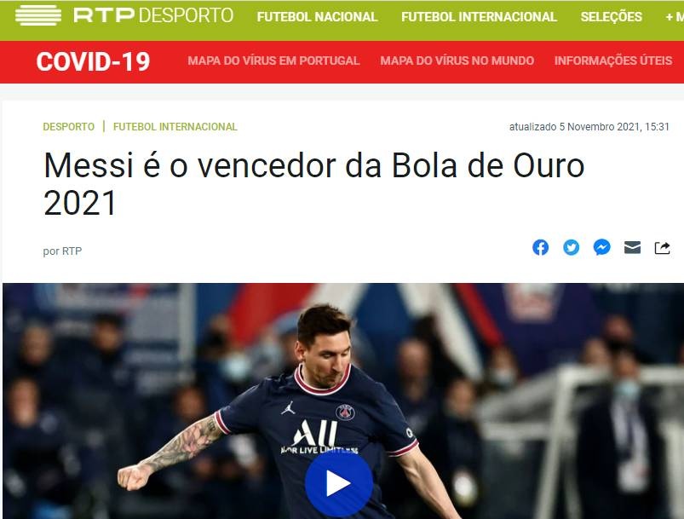This screenshot has height=519, width=684.
Task: Click the Messi photo thumbnail
Action: point(343,401)
